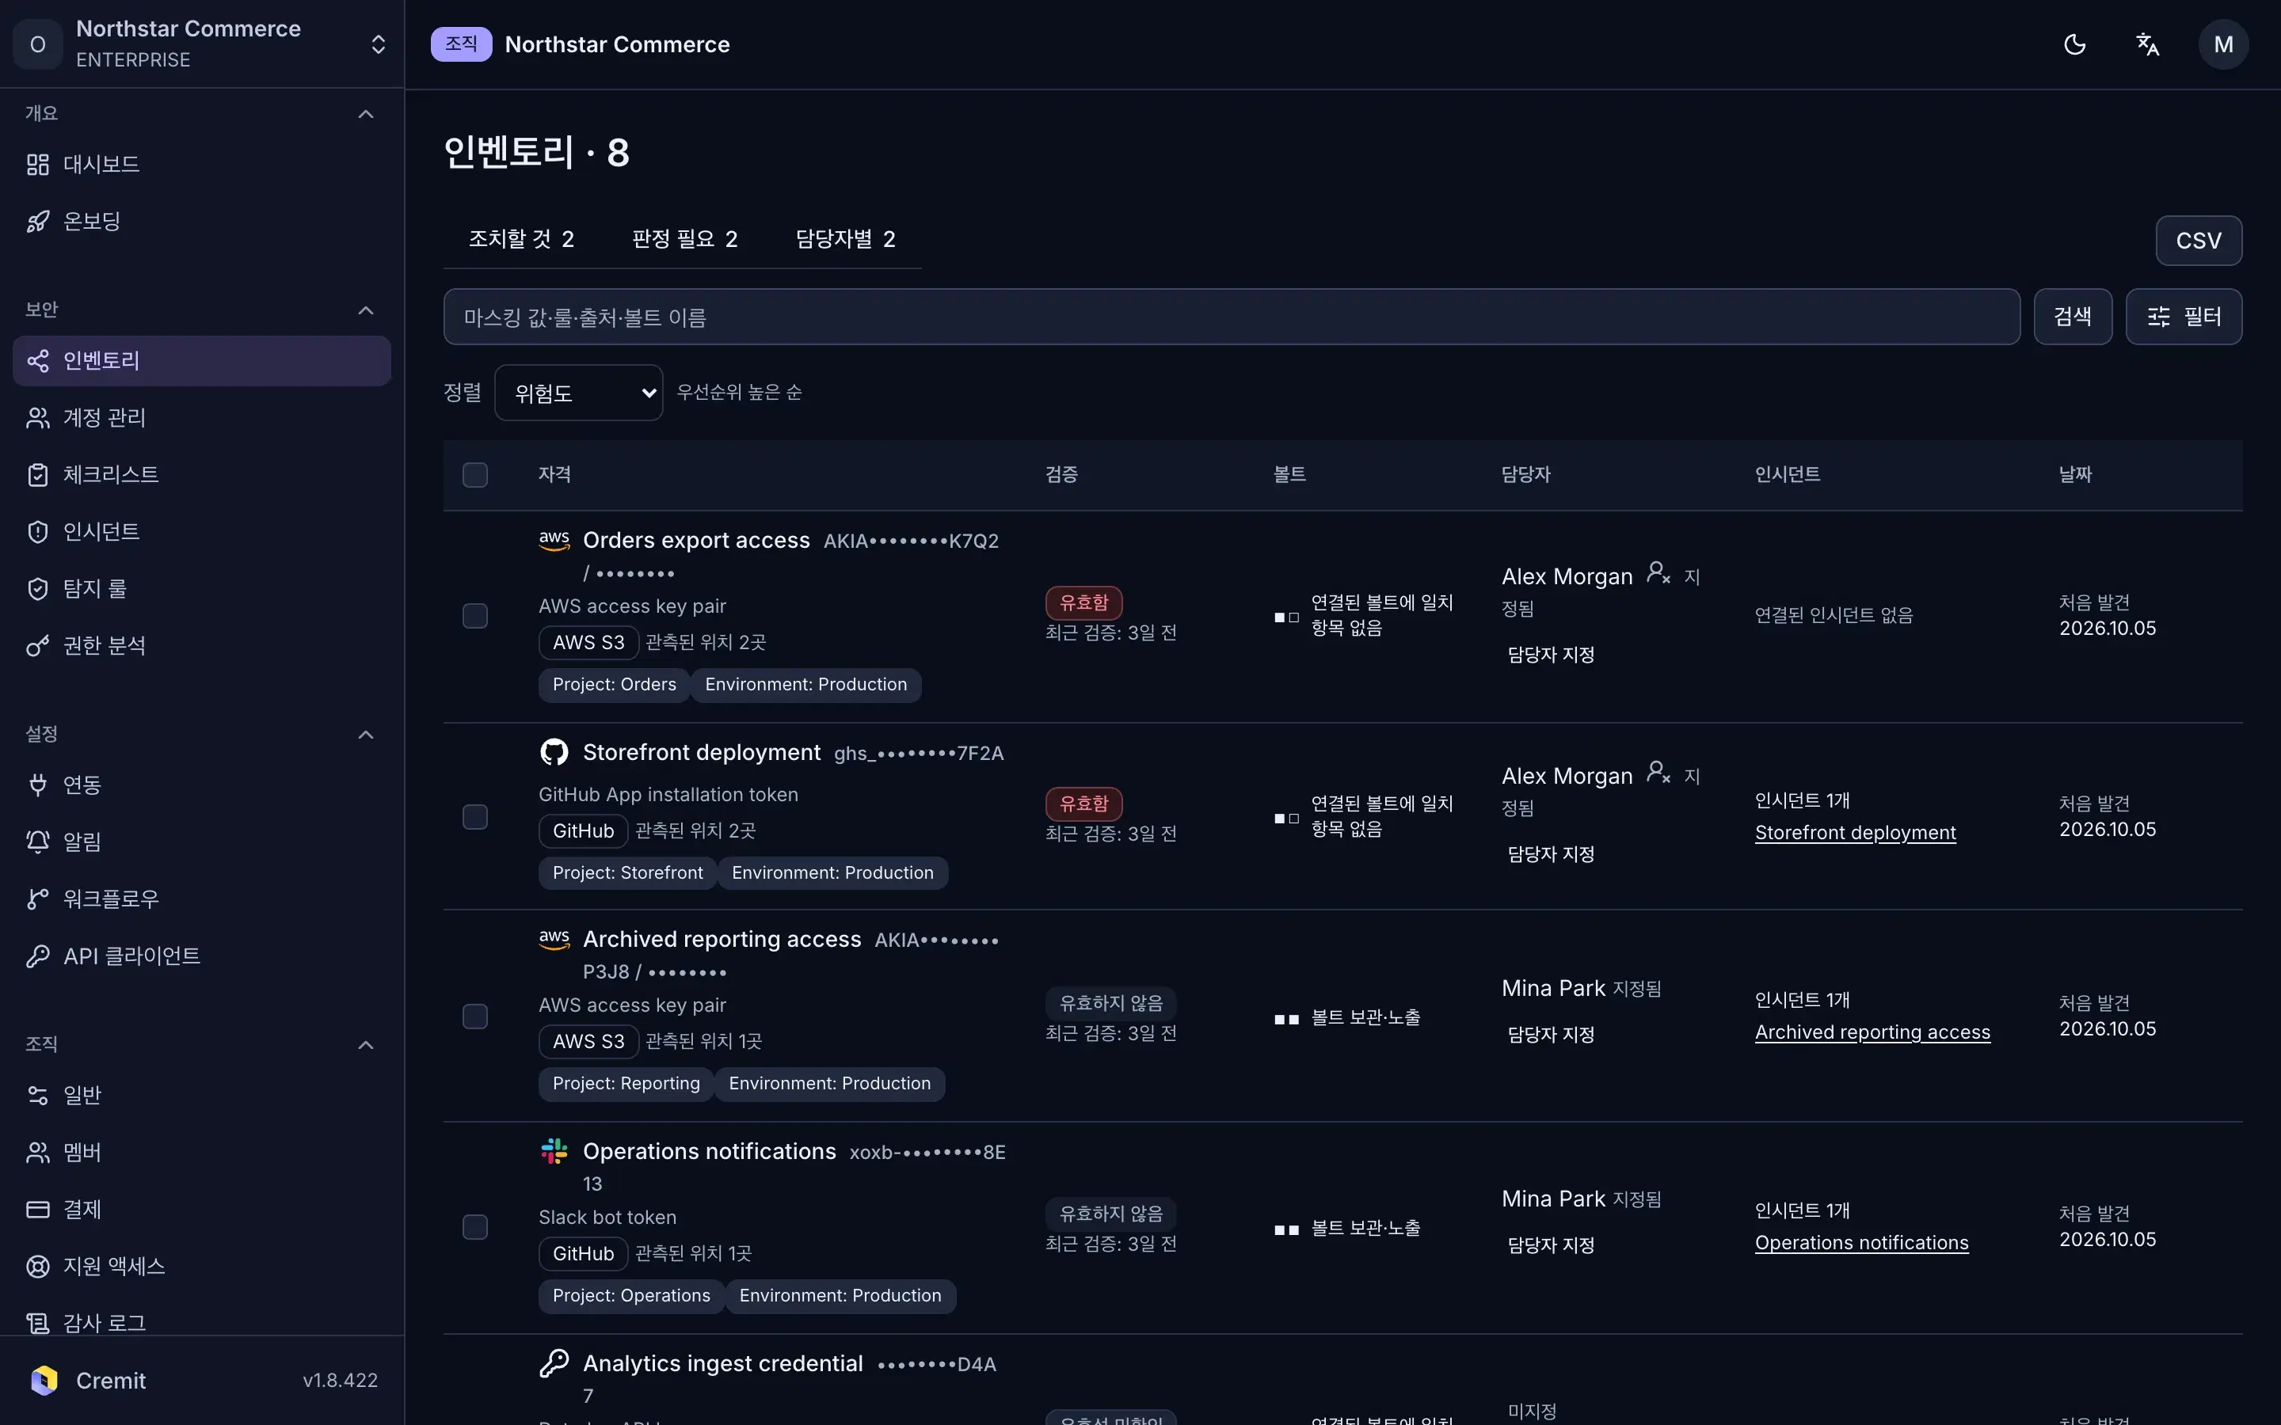Screen dimensions: 2281x1425
Task: Export the inventory with CSV button
Action: pos(2198,241)
